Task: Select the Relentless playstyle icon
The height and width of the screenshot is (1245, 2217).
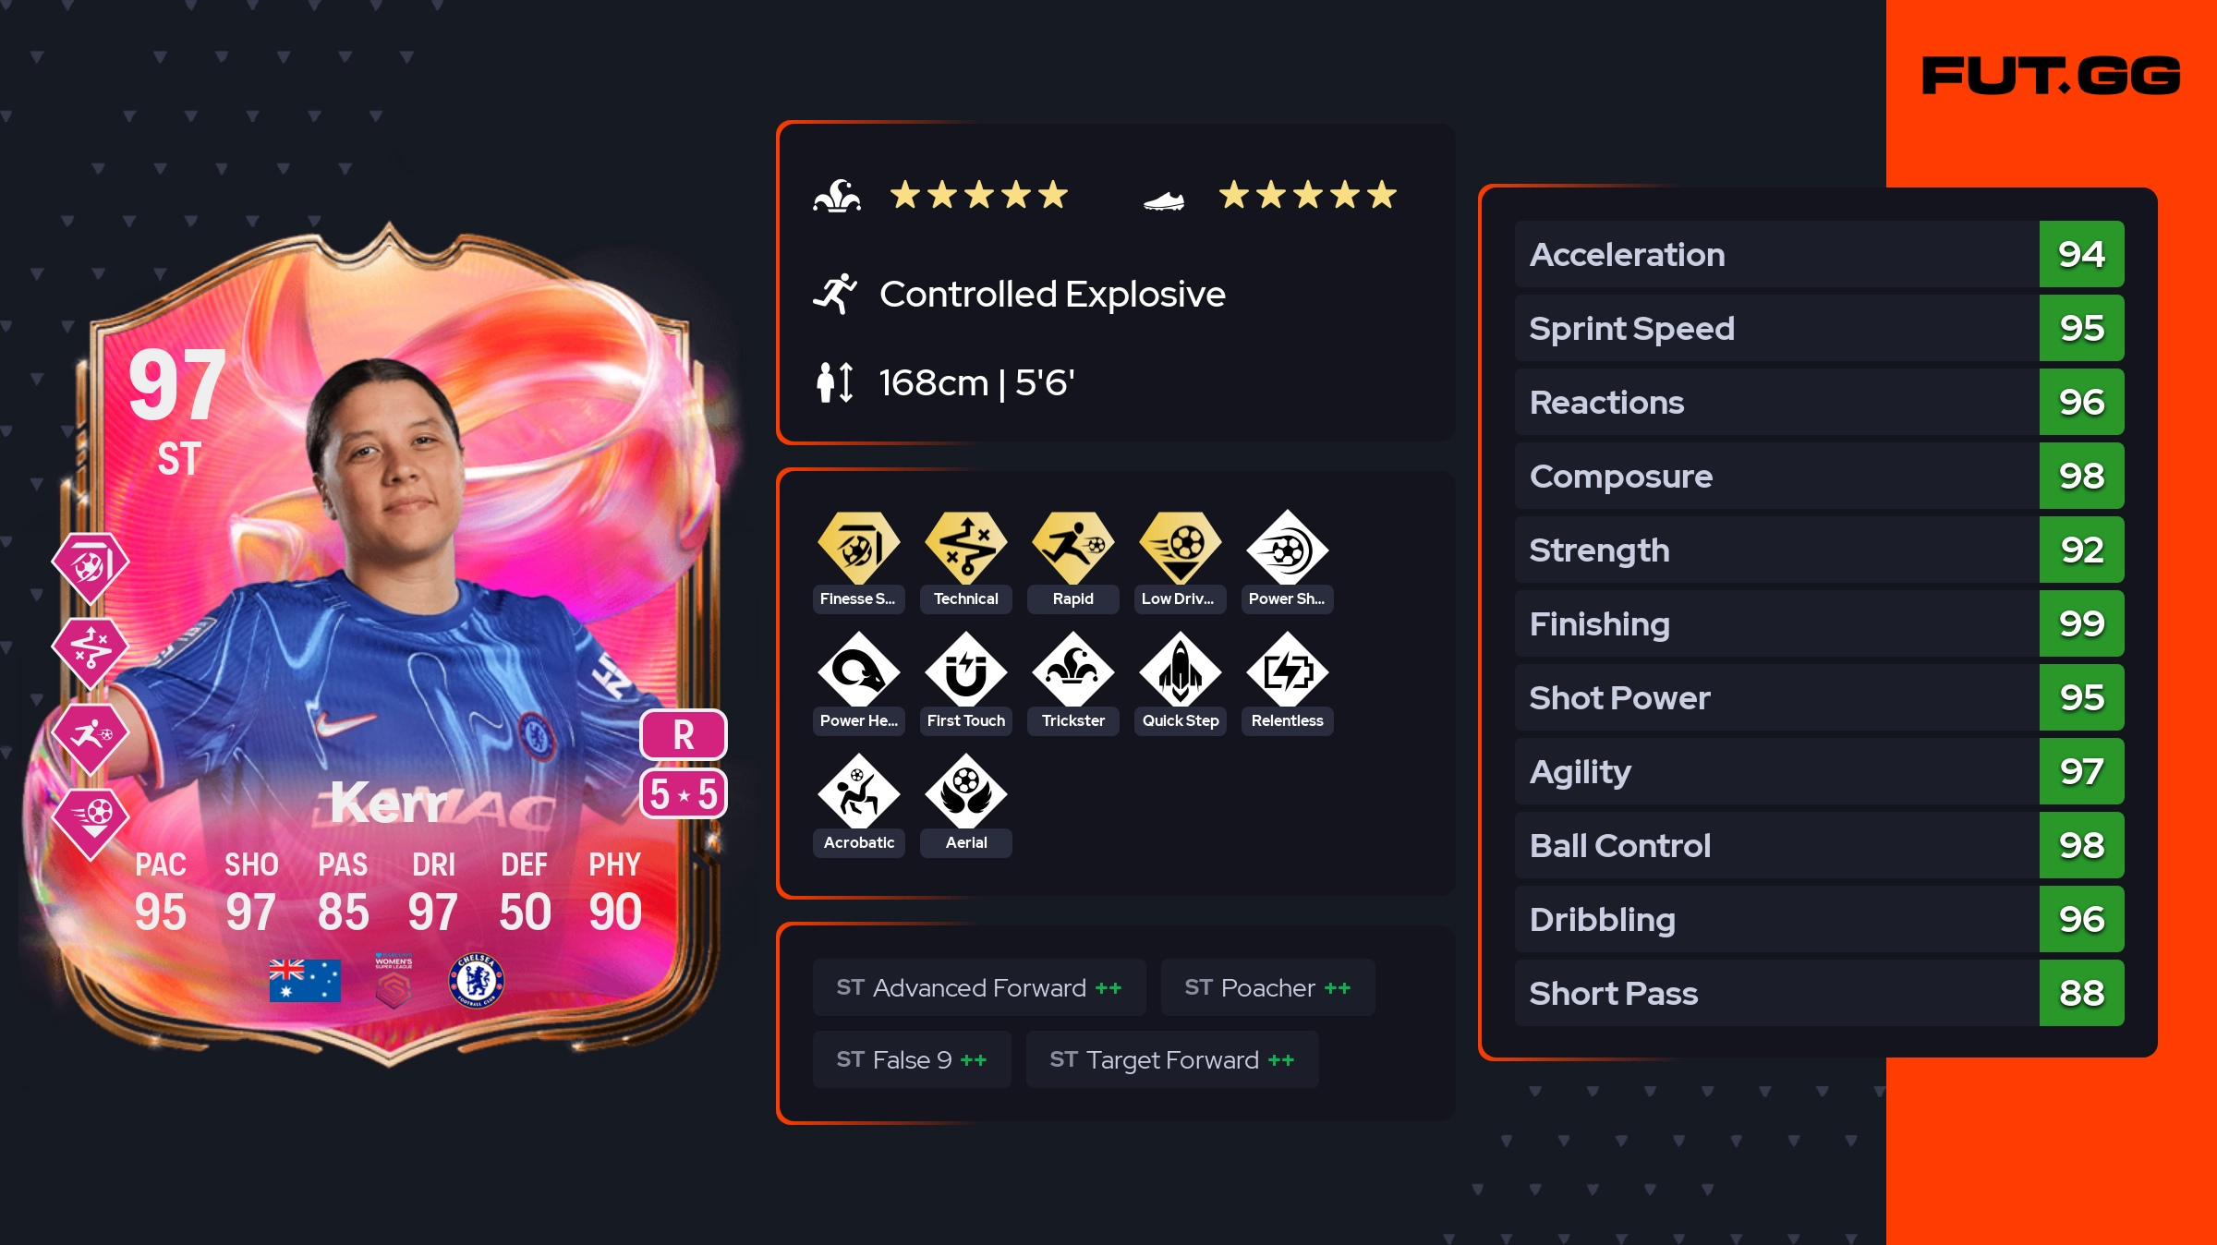Action: tap(1288, 671)
